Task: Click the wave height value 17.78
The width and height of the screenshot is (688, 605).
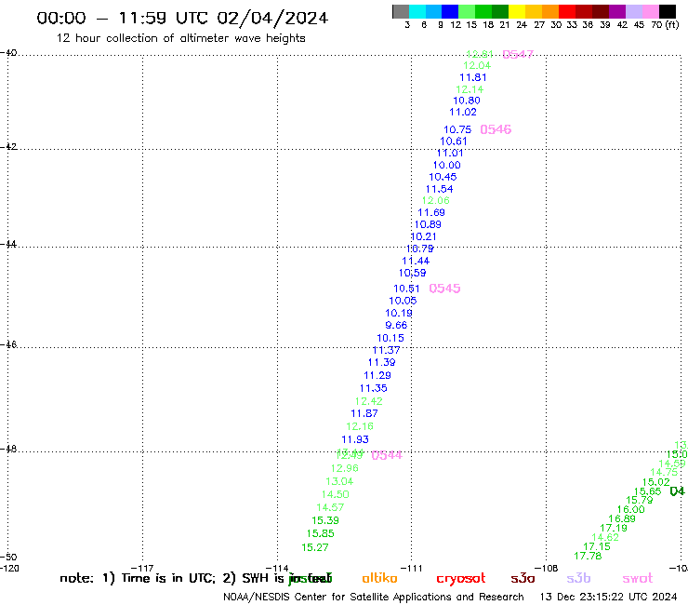Action: 588,557
